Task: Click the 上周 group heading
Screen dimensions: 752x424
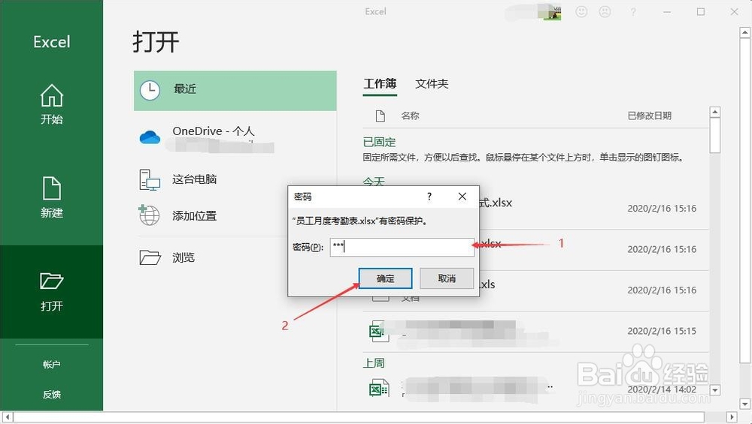Action: [374, 363]
